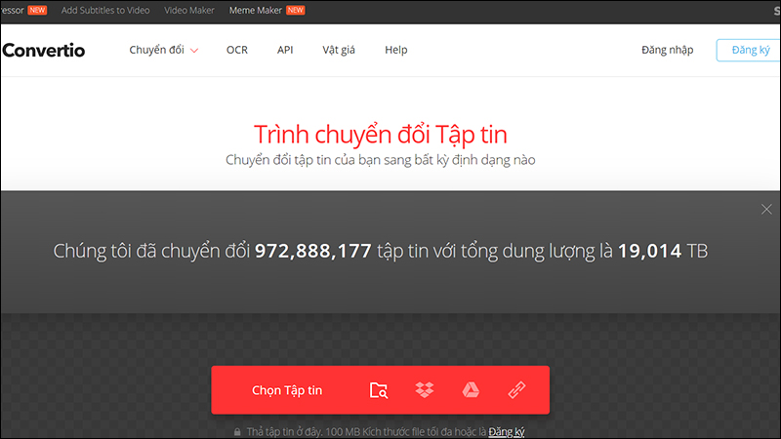Click the subtitle Chuyển đổi tập tin của bạn text
The height and width of the screenshot is (439, 781).
tap(381, 160)
